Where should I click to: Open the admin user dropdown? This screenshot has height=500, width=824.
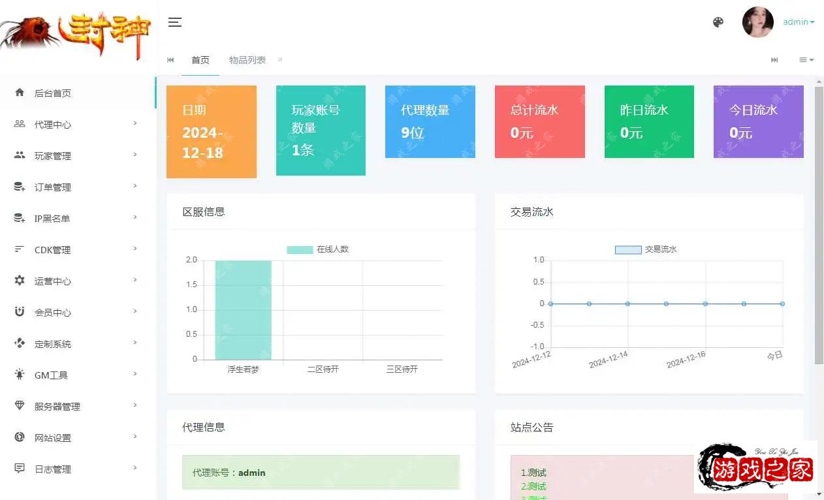(799, 22)
